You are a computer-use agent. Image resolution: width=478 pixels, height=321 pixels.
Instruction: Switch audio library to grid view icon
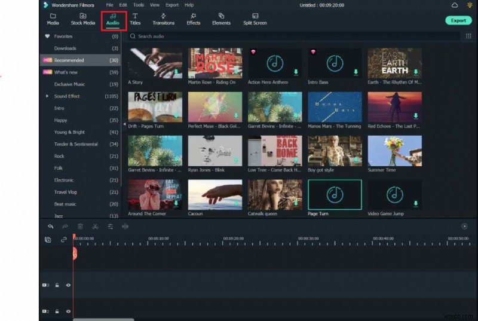point(467,36)
